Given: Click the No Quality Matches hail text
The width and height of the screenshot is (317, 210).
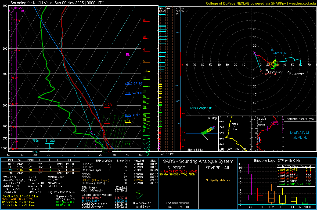Looking at the screenshot, I should tap(218, 180).
